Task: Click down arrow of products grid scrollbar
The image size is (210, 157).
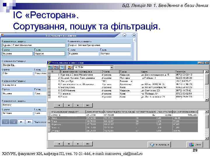Action: click(207, 138)
